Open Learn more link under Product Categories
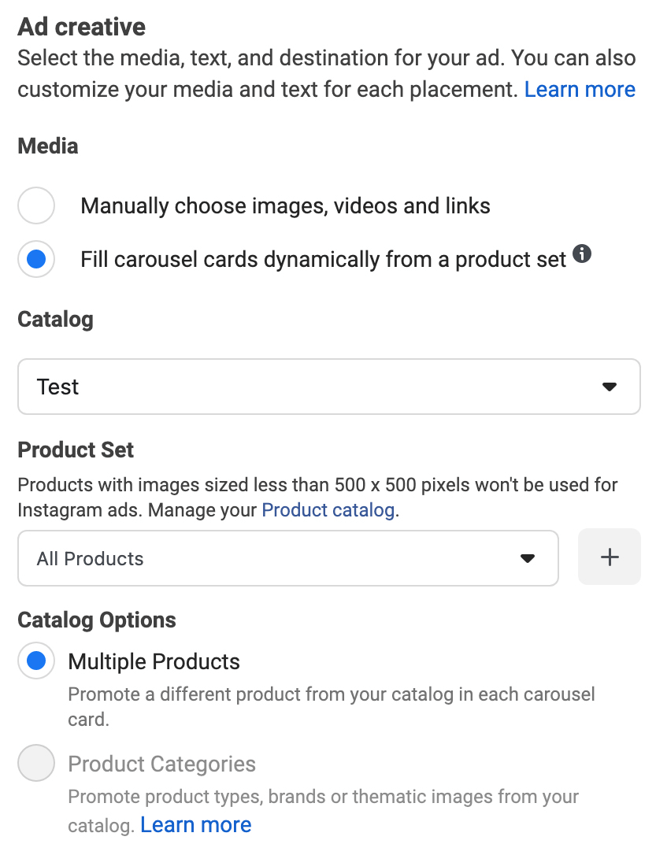656x855 pixels. pyautogui.click(x=196, y=825)
